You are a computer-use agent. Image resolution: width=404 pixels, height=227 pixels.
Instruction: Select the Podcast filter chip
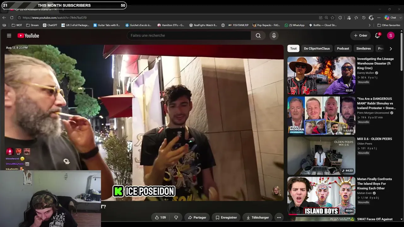[x=343, y=49]
